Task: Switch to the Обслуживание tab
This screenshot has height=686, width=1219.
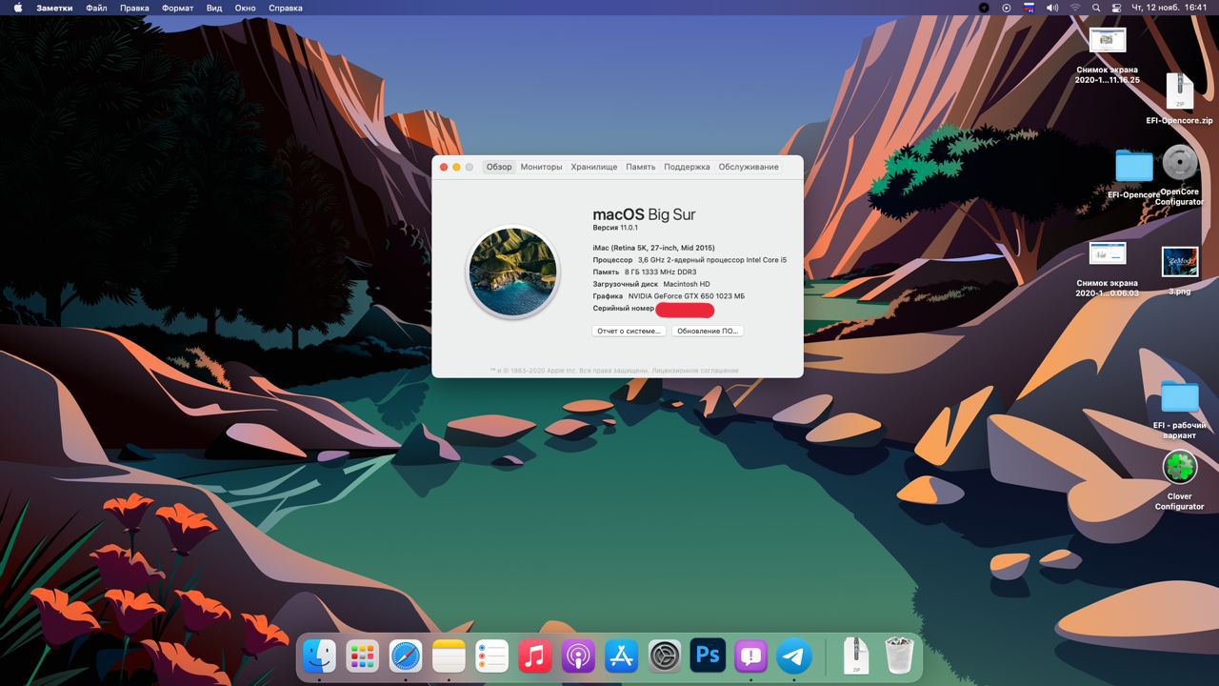Action: 749,167
